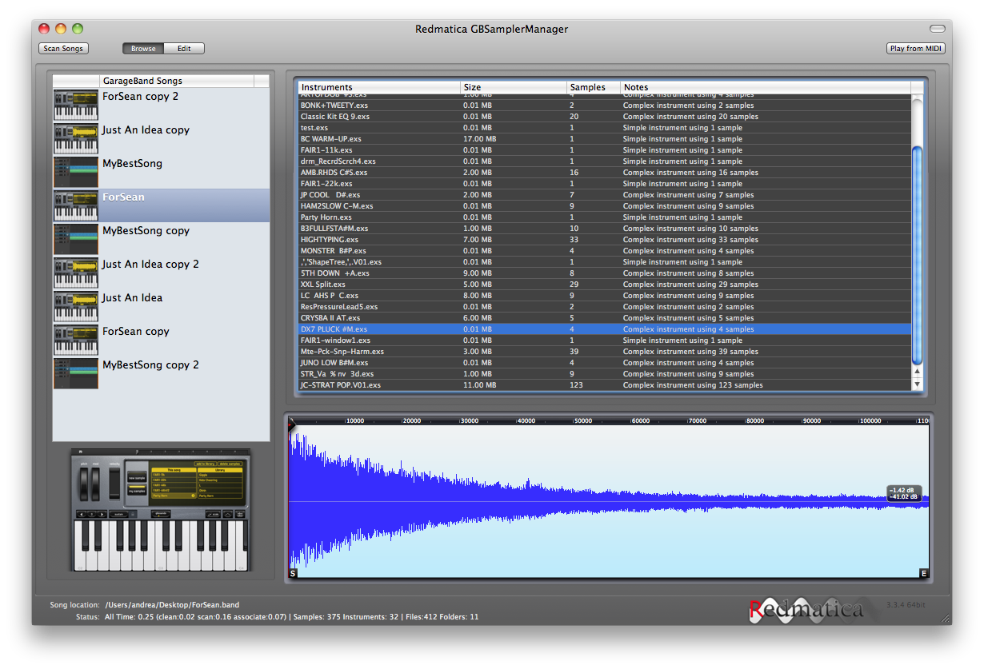Select the MONSTER B#P.exs instrument

click(x=605, y=251)
